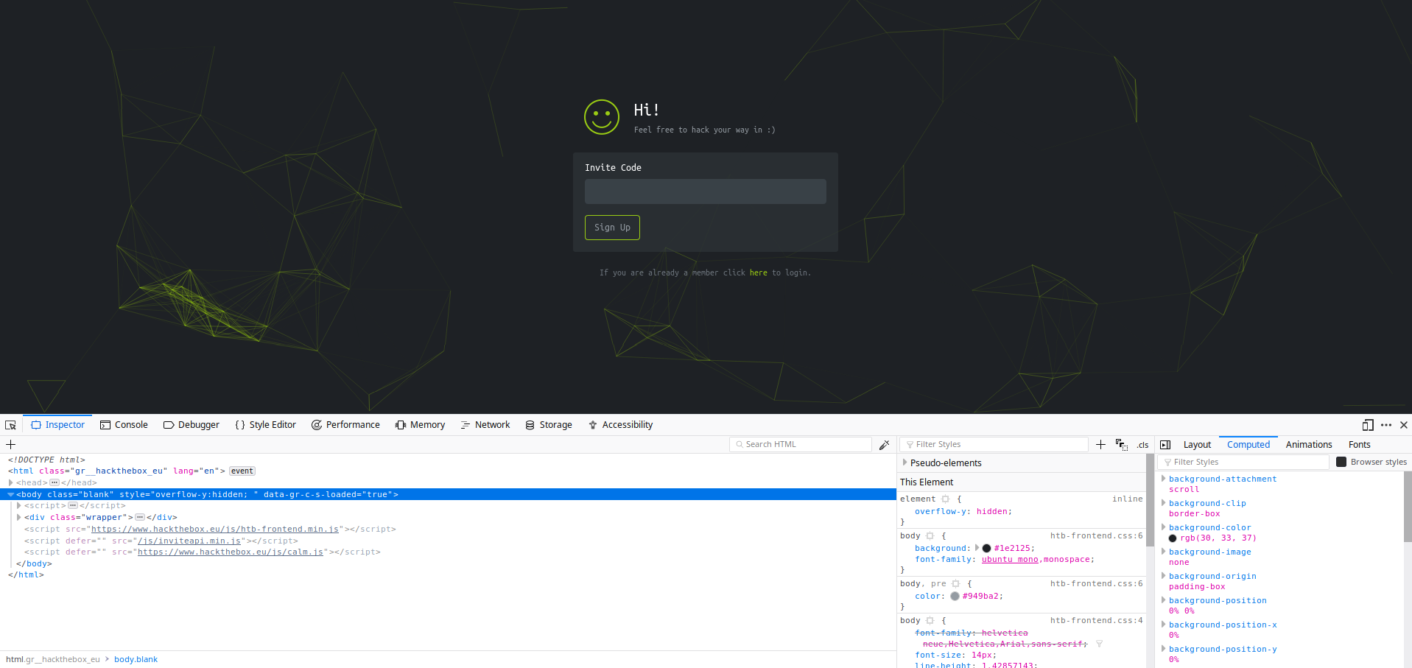Screen dimensions: 1412x668
Task: Focus the Search HTML field
Action: [801, 444]
